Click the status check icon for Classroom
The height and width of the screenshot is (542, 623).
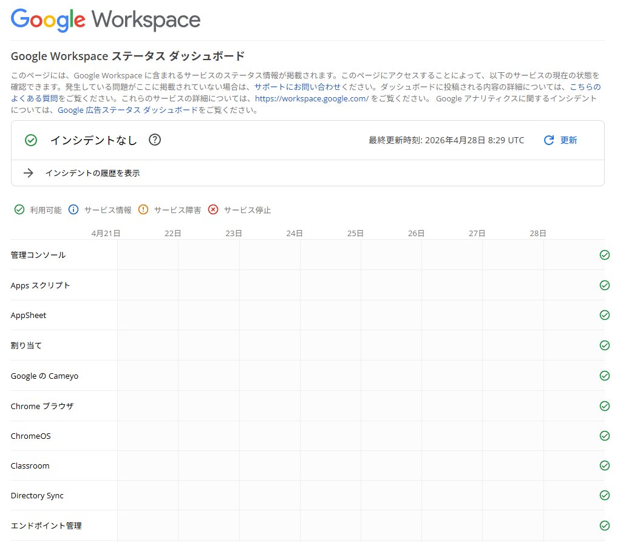[x=604, y=466]
